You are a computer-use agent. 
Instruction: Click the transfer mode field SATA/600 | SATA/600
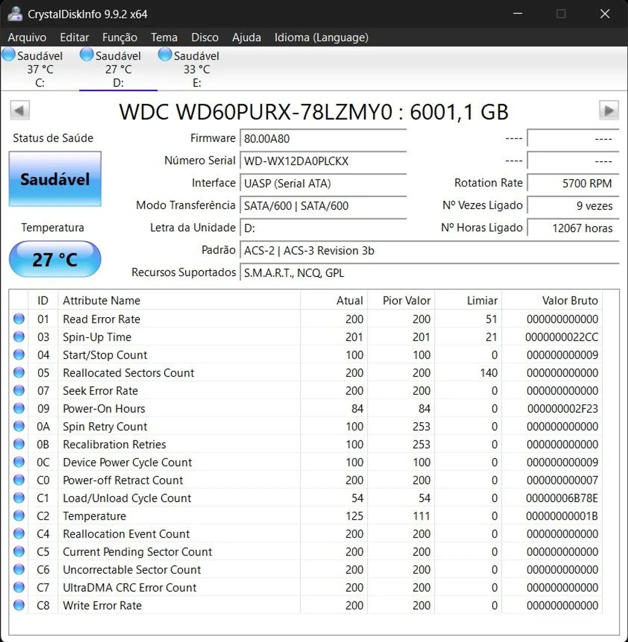click(323, 206)
